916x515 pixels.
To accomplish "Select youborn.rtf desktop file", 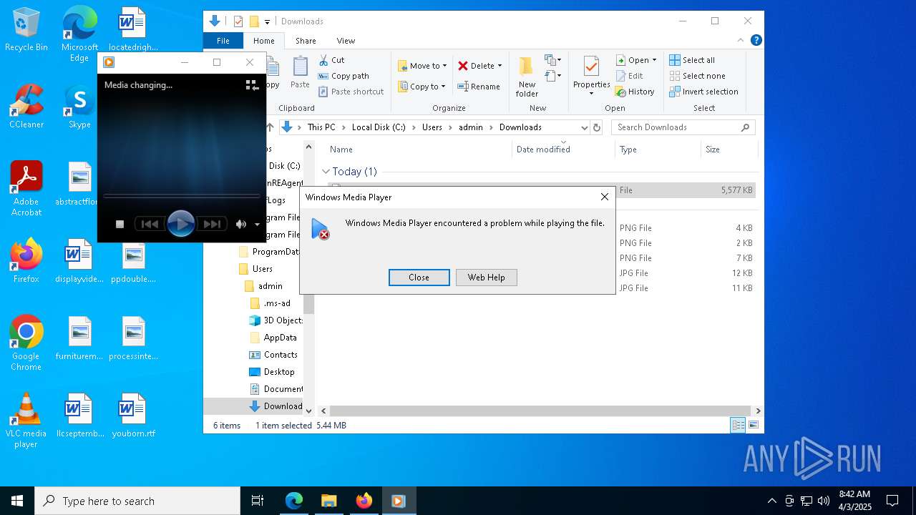I will 133,415.
